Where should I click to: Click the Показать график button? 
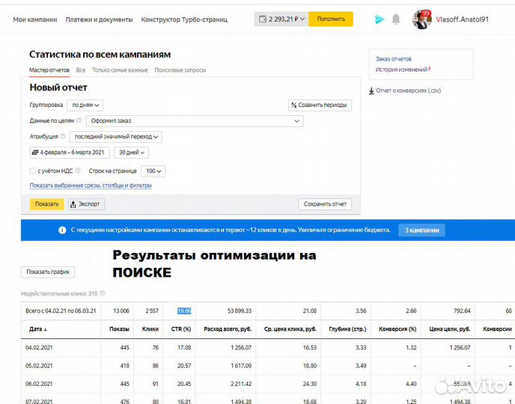click(48, 272)
